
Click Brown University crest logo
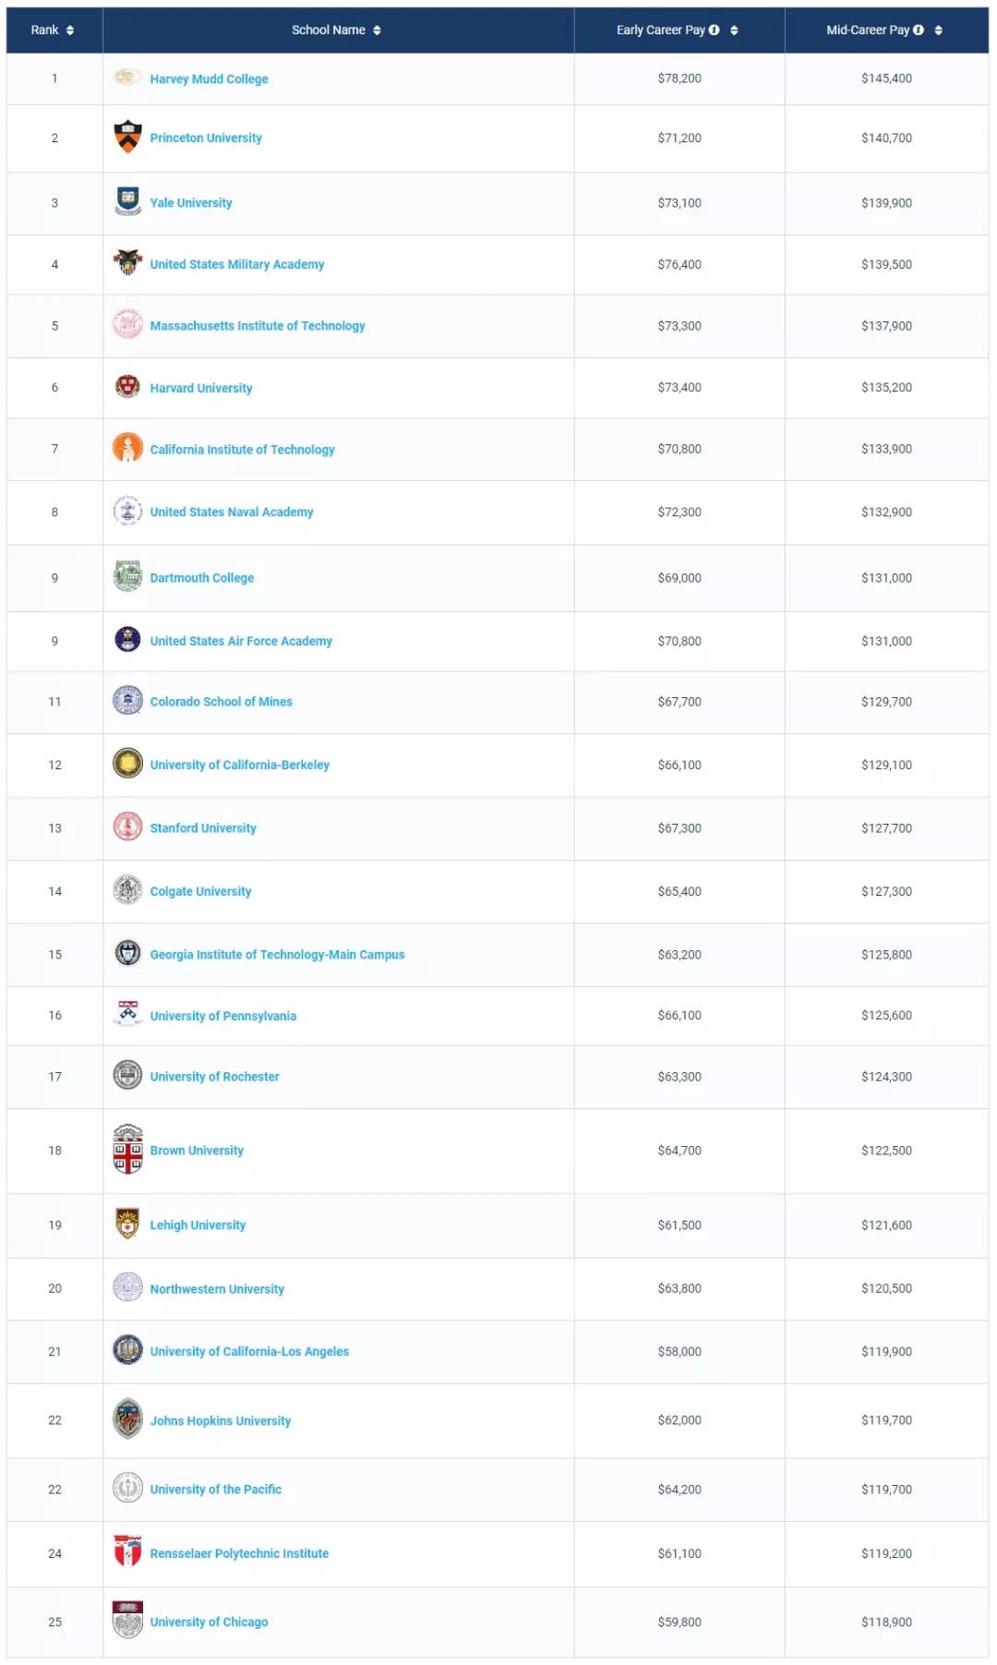pyautogui.click(x=127, y=1150)
